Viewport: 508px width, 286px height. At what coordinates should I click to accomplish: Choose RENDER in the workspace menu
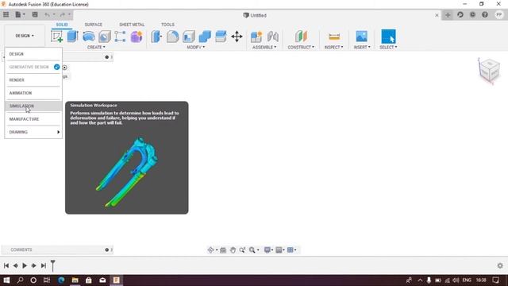point(33,80)
